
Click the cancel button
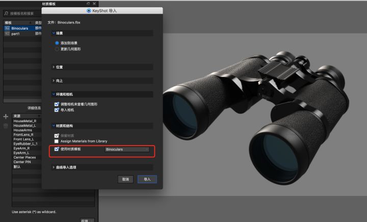pos(126,179)
